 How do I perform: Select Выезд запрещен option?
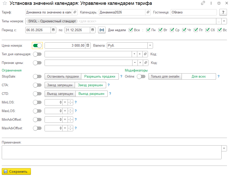point(60,94)
